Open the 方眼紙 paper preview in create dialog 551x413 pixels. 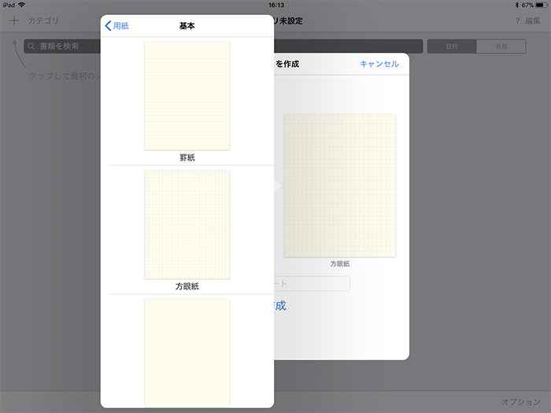coord(340,186)
